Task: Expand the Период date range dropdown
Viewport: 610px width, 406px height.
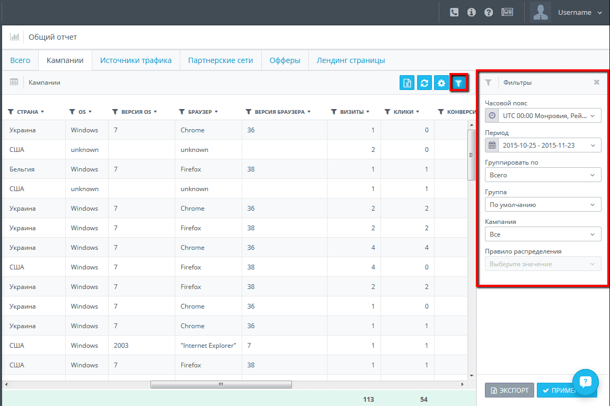Action: coord(543,146)
